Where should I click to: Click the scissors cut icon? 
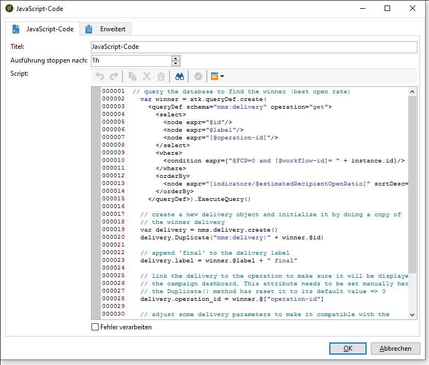coord(147,76)
